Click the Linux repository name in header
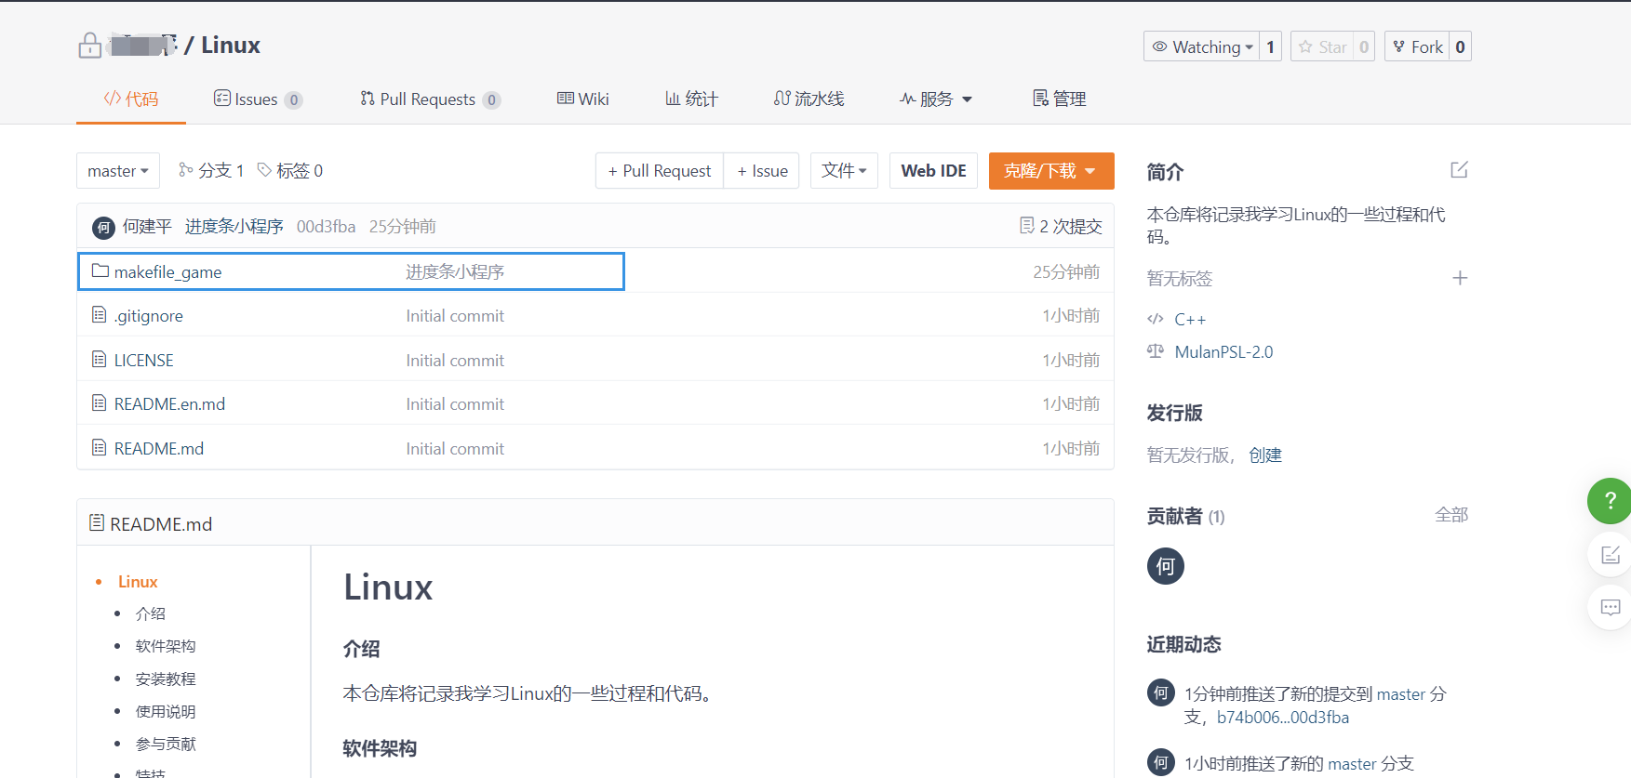 pyautogui.click(x=231, y=45)
